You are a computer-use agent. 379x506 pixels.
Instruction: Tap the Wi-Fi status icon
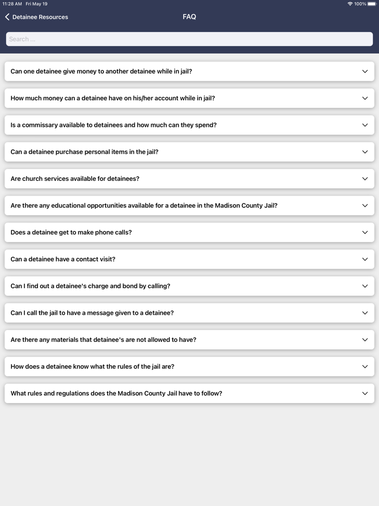(x=350, y=4)
